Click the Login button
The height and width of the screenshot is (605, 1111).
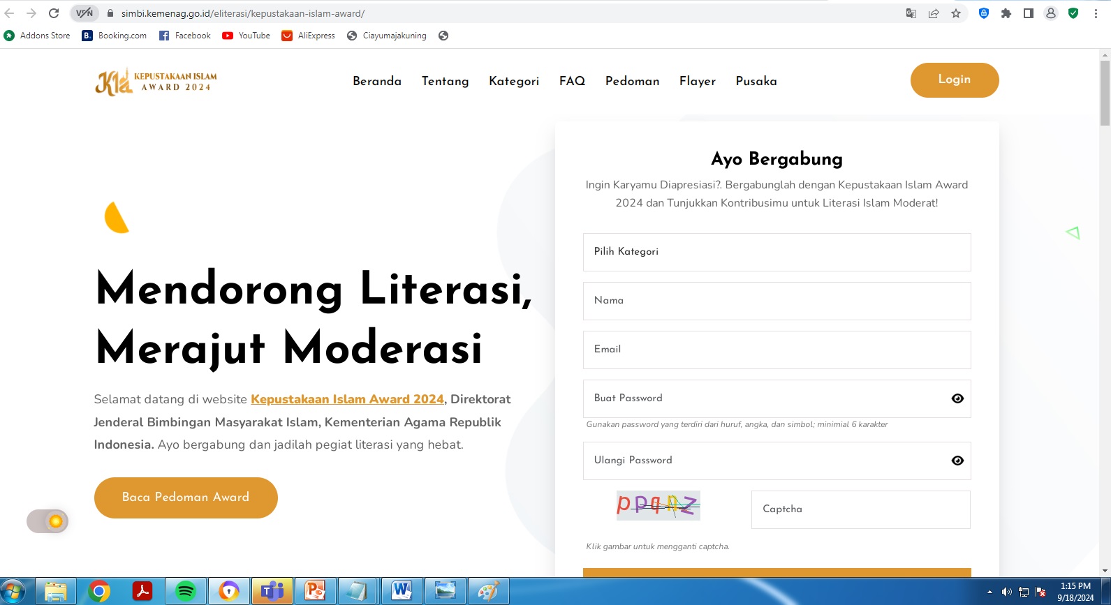(954, 80)
